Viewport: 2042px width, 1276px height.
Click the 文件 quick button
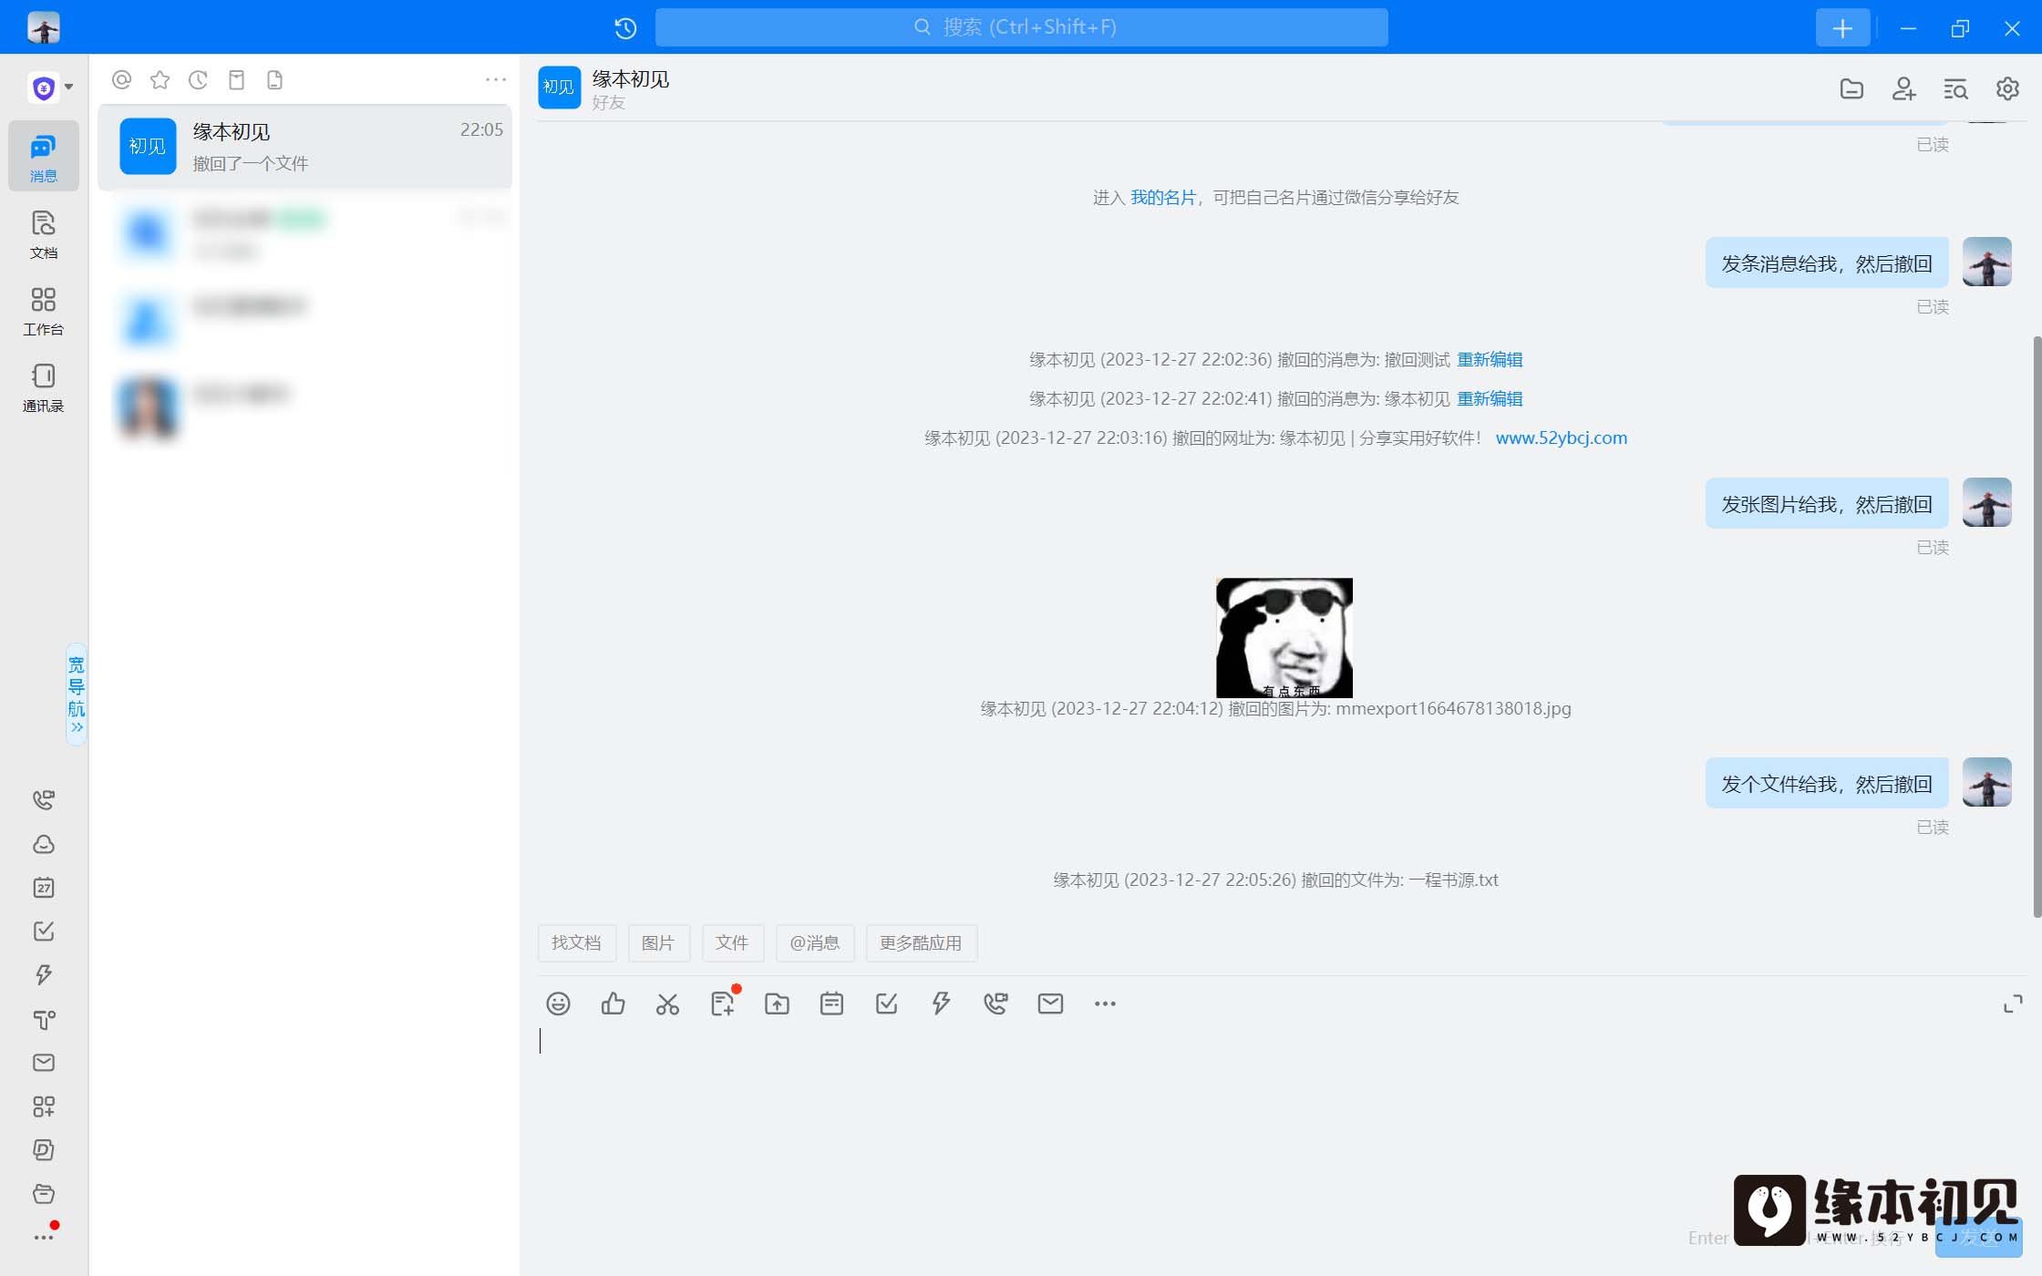pyautogui.click(x=732, y=943)
